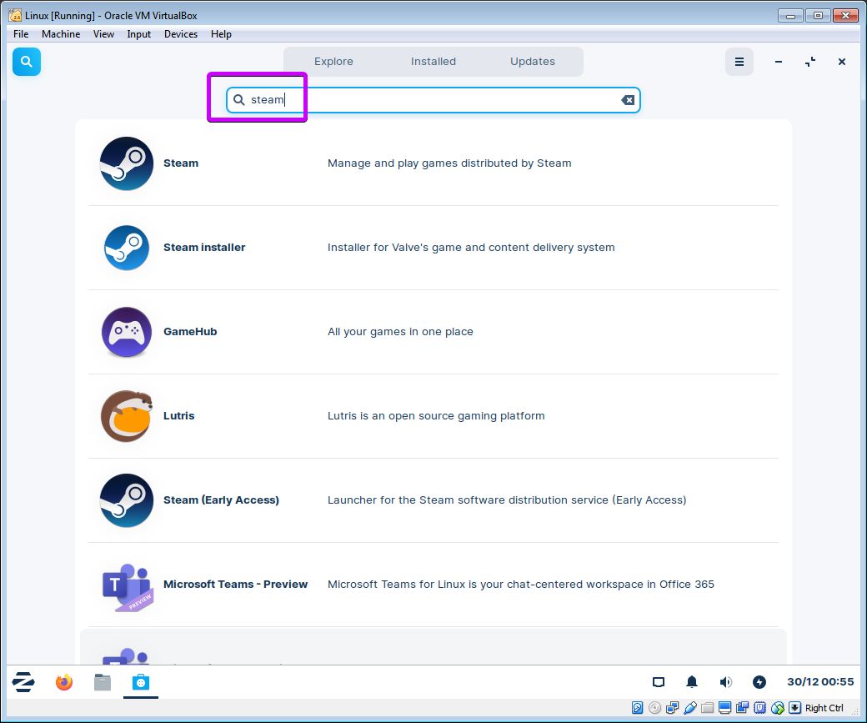The height and width of the screenshot is (723, 867).
Task: Open the Steam result title
Action: pos(181,163)
